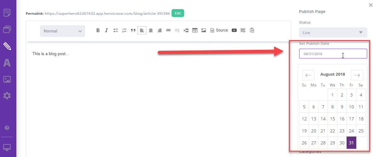This screenshot has height=157, width=373.
Task: Click the desktop monitor preview icon
Action: pyautogui.click(x=7, y=148)
